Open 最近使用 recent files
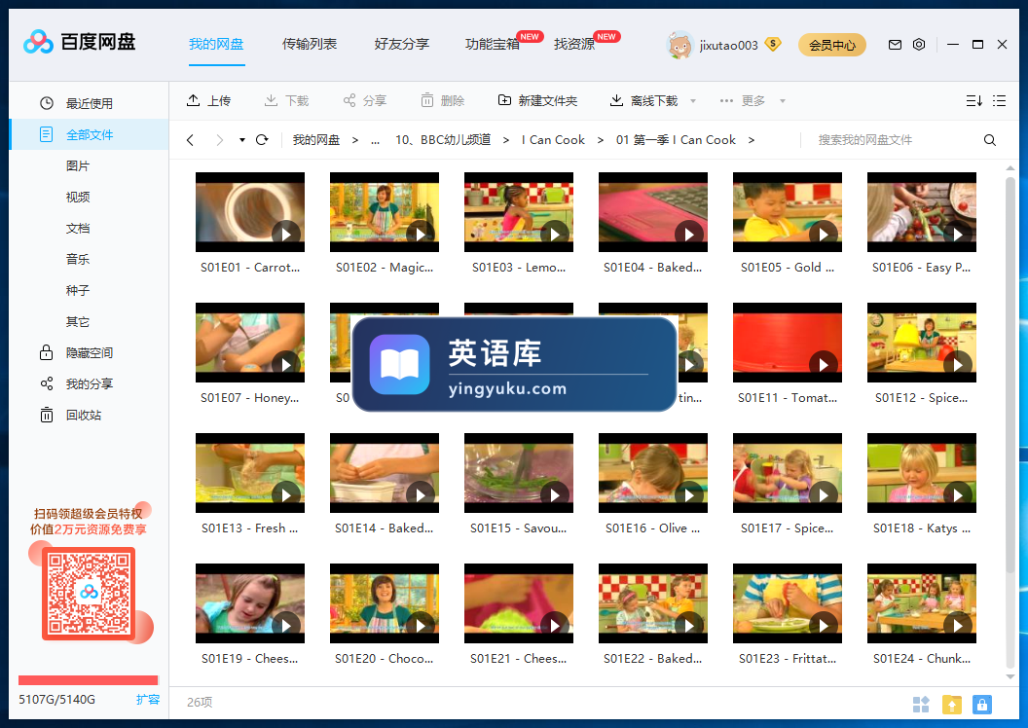Screen dimensions: 1028x728 [90, 103]
